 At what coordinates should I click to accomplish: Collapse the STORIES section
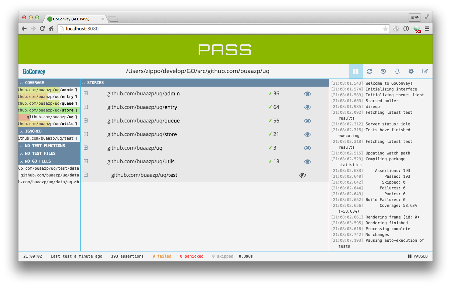(x=204, y=83)
